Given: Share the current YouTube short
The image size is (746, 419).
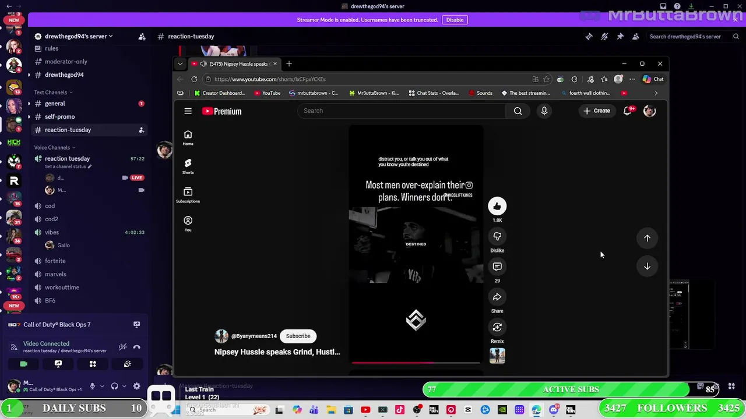Looking at the screenshot, I should tap(497, 297).
